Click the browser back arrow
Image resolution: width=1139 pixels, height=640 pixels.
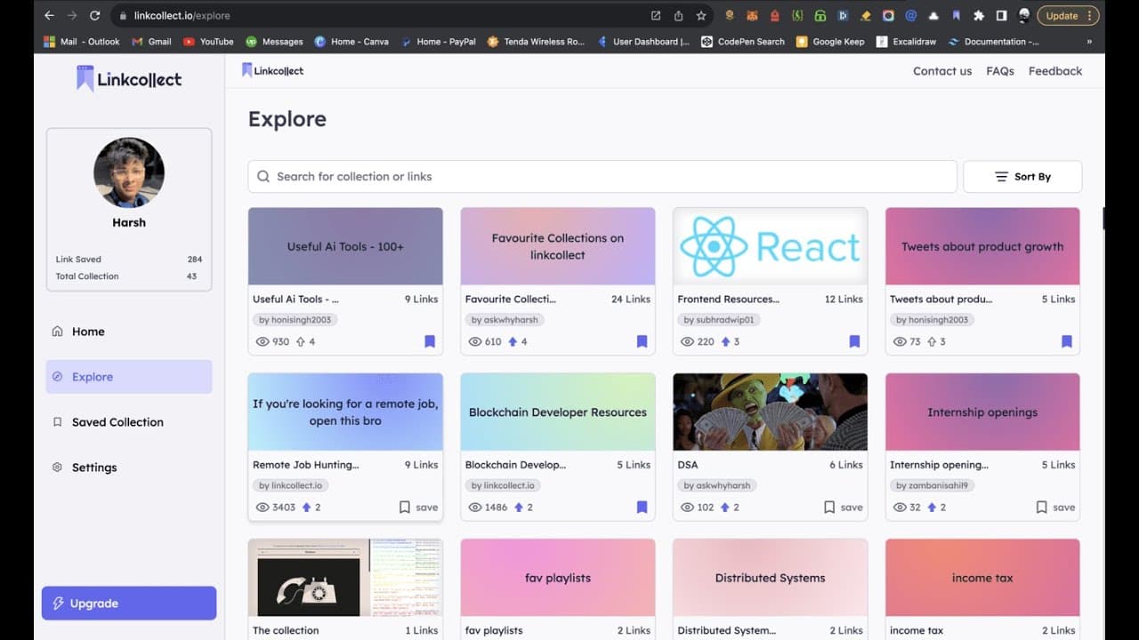tap(49, 16)
